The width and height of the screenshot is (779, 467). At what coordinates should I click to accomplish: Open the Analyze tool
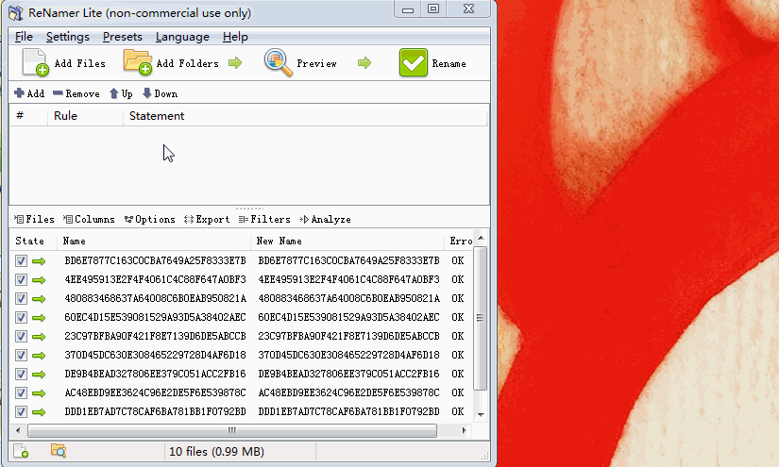(x=325, y=219)
